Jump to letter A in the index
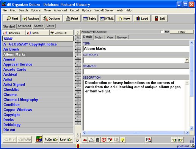196x149 pixels. pyautogui.click(x=78, y=37)
